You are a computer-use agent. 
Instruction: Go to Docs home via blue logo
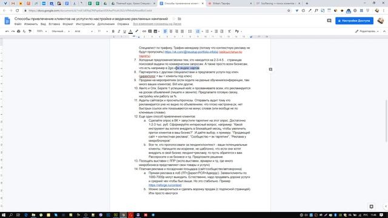point(7,21)
